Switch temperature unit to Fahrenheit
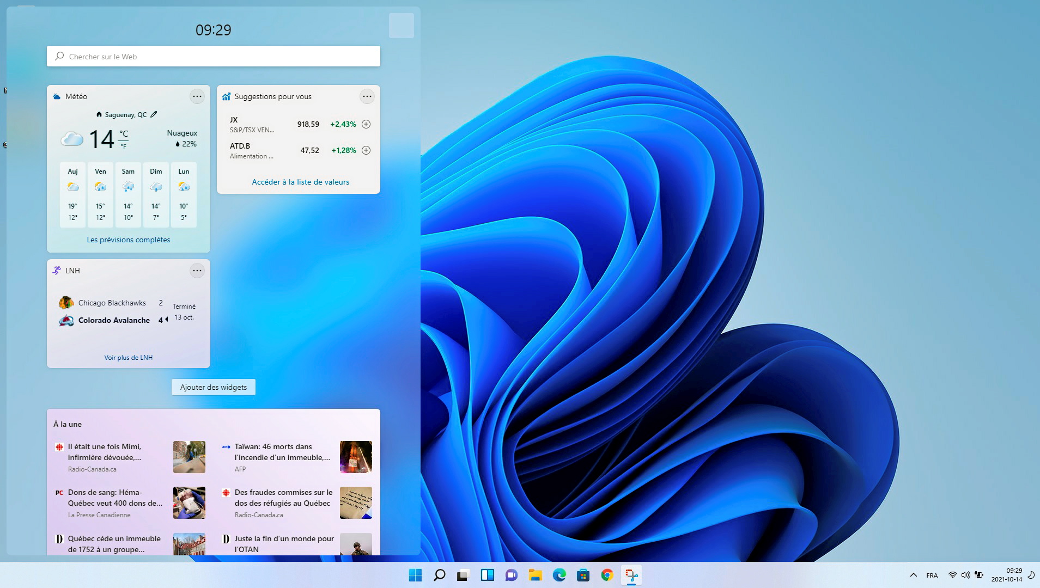This screenshot has width=1040, height=588. [x=124, y=146]
